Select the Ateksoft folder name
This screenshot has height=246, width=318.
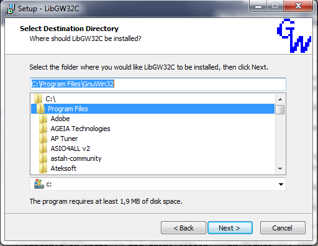pyautogui.click(x=63, y=168)
